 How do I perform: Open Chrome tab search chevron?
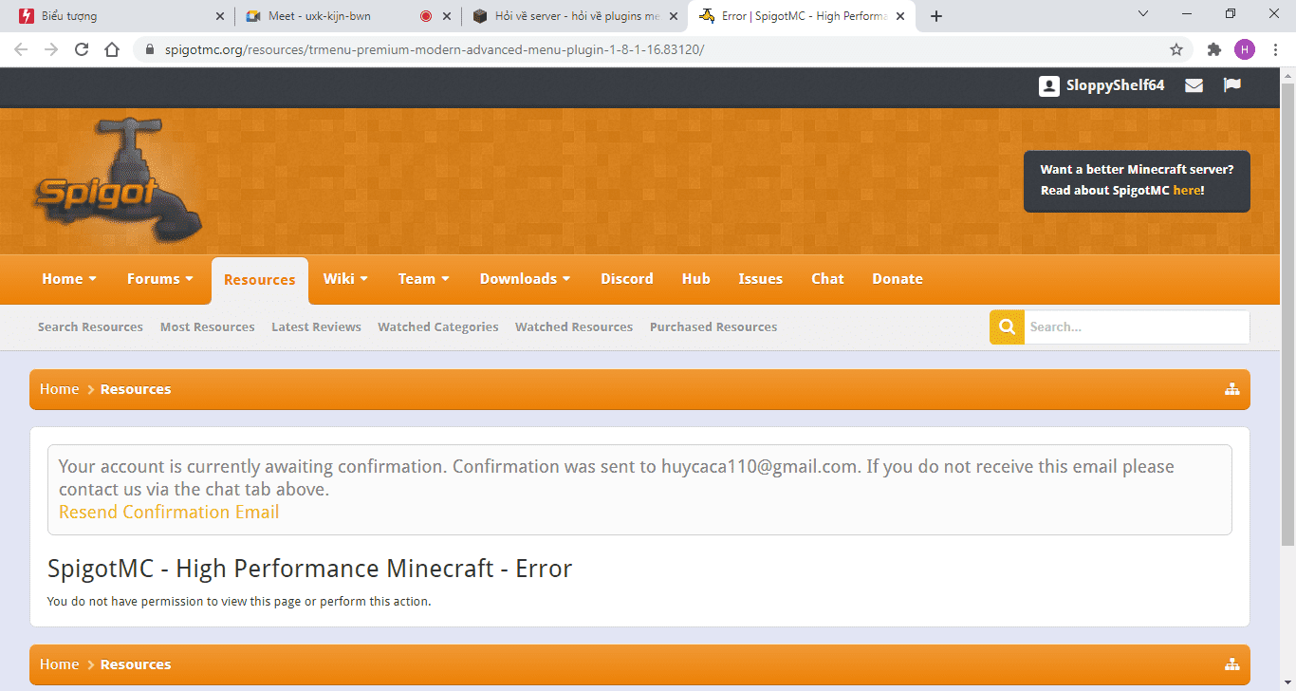[x=1143, y=13]
